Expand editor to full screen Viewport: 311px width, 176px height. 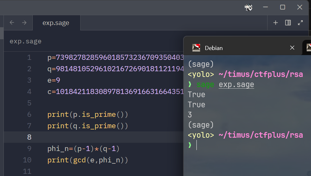[x=300, y=23]
